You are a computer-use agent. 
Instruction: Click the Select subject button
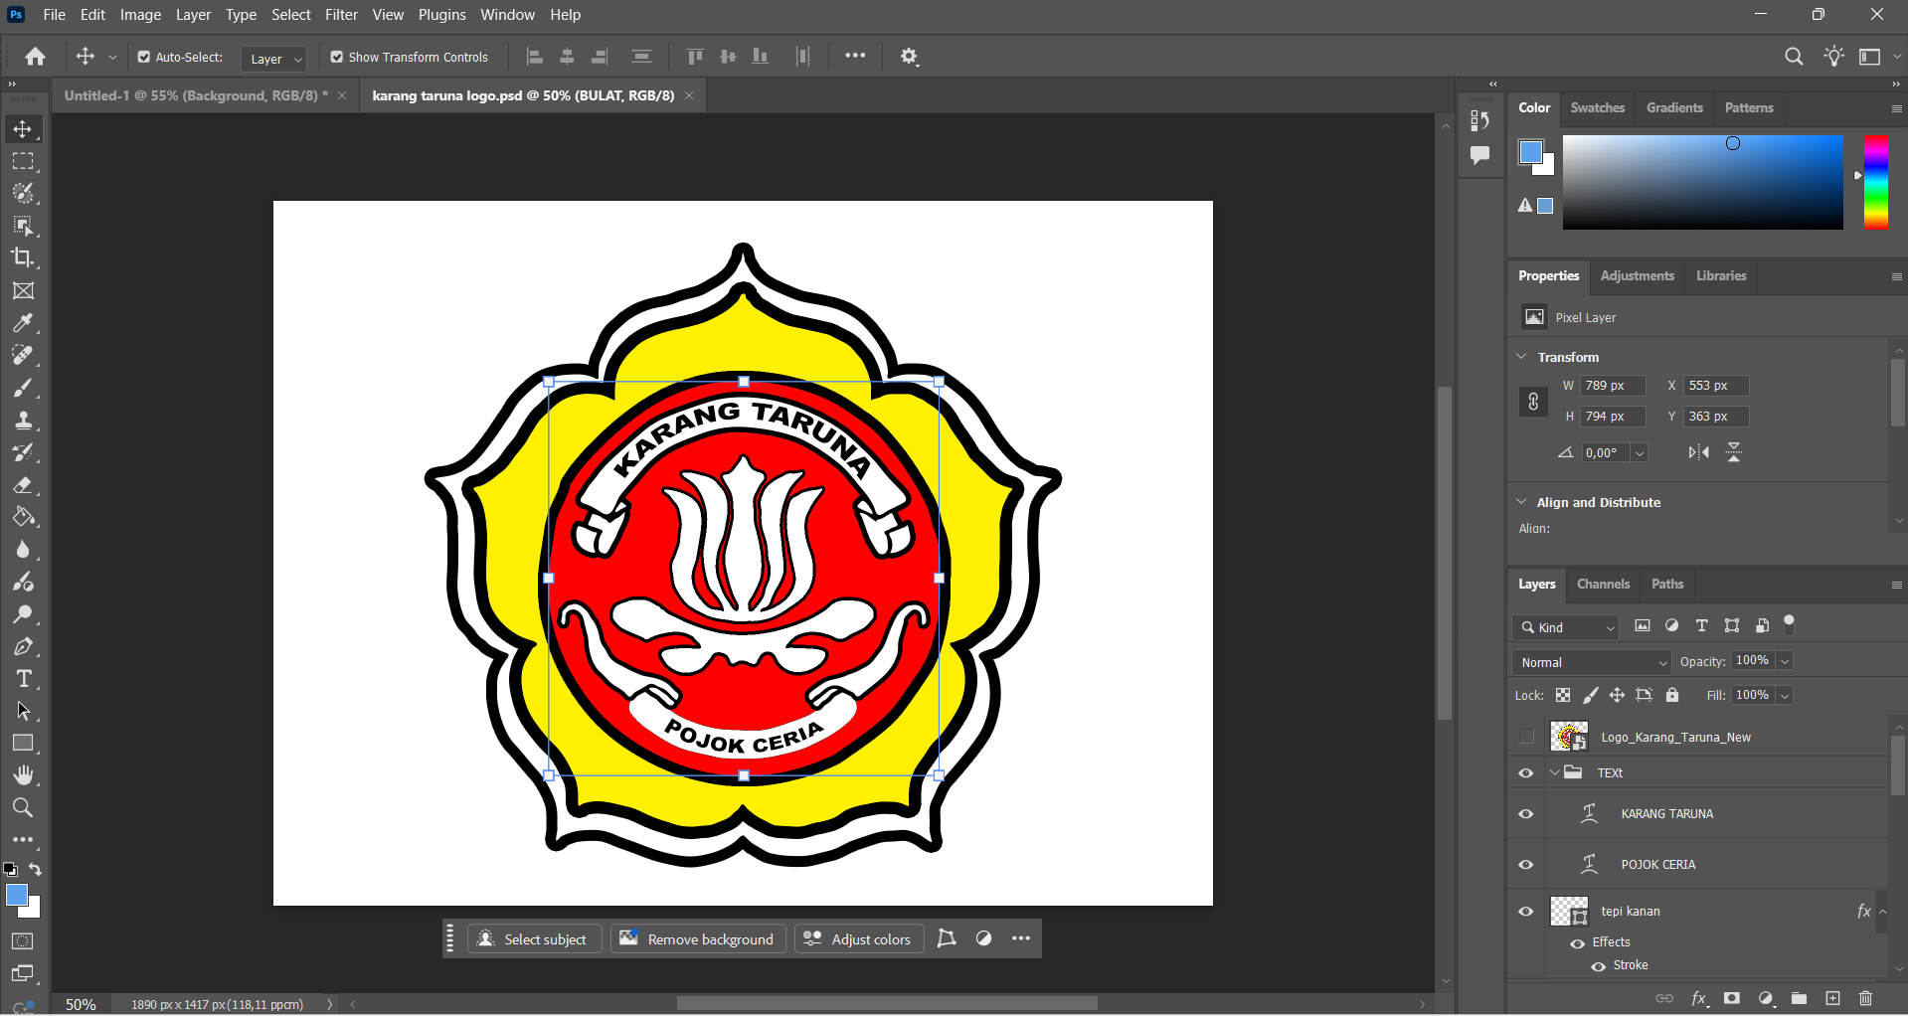click(x=534, y=937)
